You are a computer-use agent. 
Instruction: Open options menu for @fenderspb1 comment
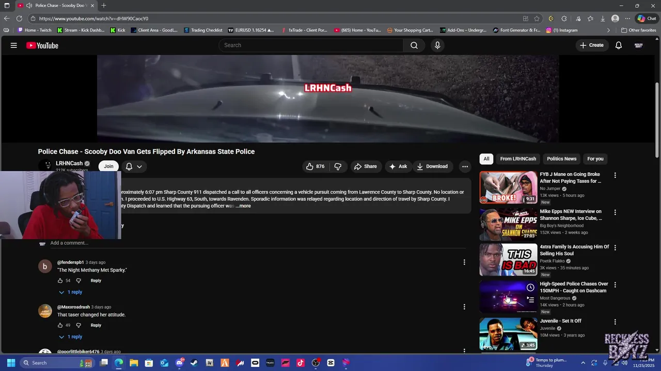pos(464,262)
